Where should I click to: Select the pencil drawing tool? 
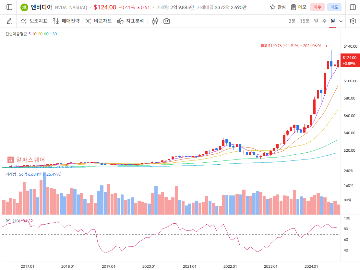9,21
